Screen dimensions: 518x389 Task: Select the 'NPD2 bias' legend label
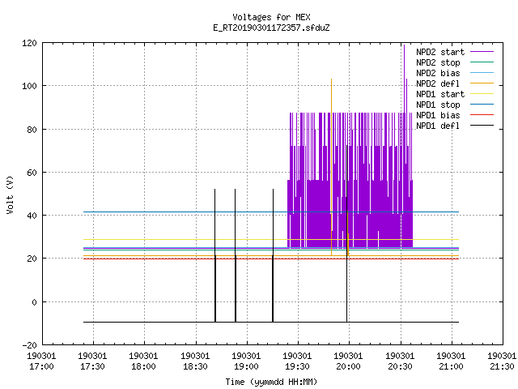[438, 73]
